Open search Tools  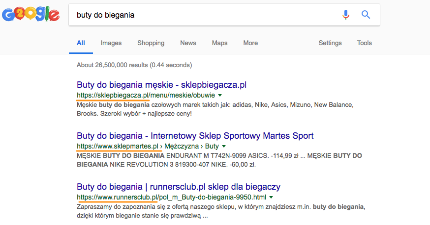364,43
